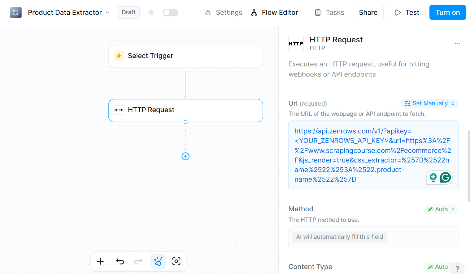Click the Method field AI placeholder
The image size is (470, 274).
[339, 237]
